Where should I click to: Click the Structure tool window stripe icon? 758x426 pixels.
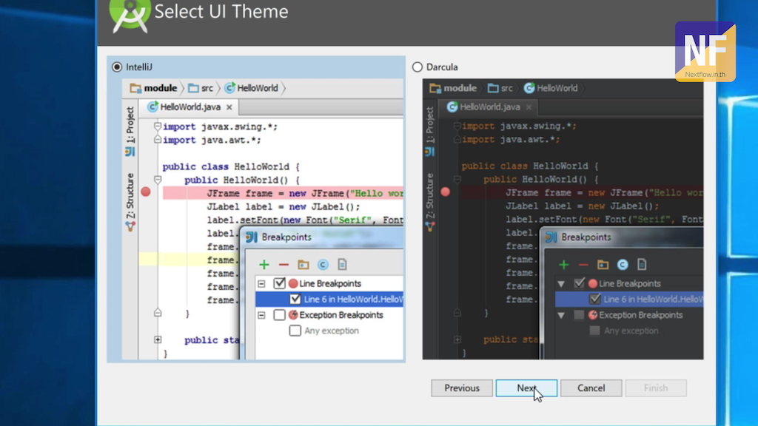pyautogui.click(x=127, y=207)
